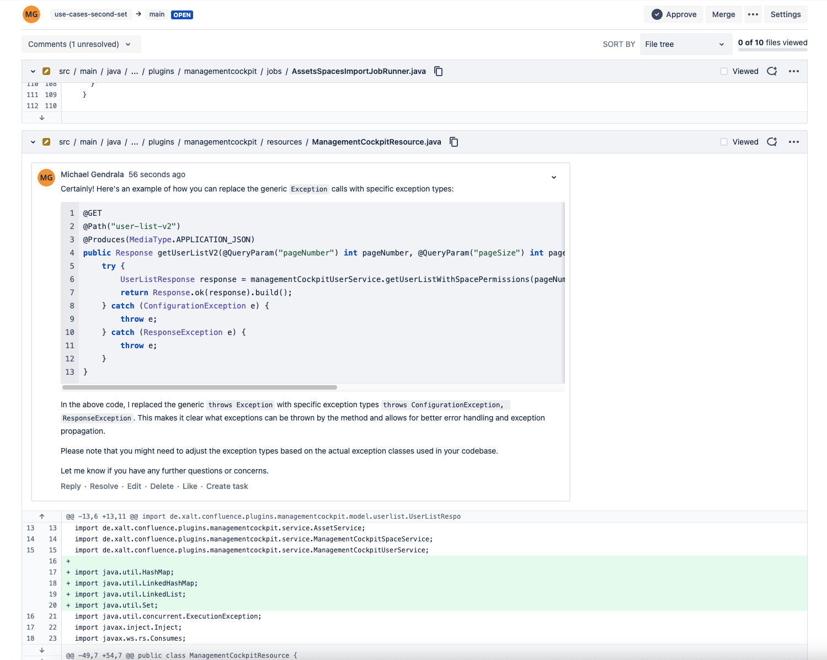Open more options for ManagementCockpitResource.java
Screen dimensions: 827x660
click(794, 142)
